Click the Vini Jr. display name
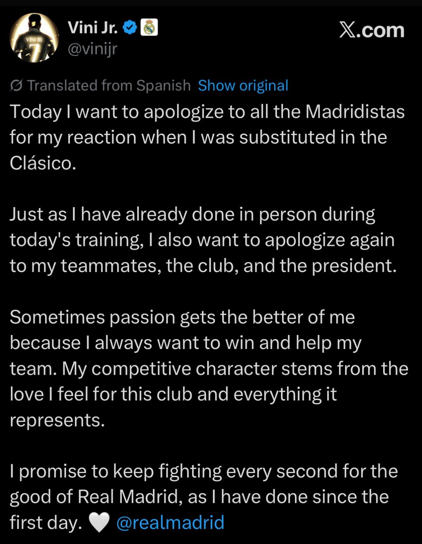 [x=92, y=27]
